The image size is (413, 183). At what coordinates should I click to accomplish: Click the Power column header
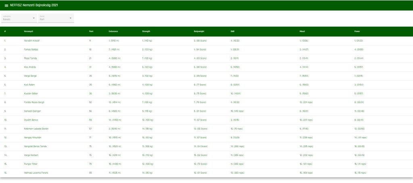tap(357, 31)
